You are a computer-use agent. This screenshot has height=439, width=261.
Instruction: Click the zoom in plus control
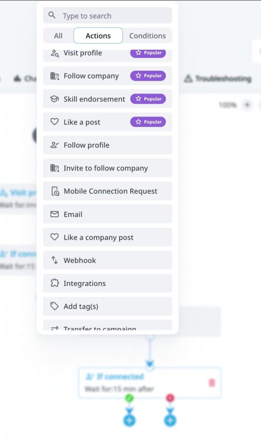click(x=247, y=105)
